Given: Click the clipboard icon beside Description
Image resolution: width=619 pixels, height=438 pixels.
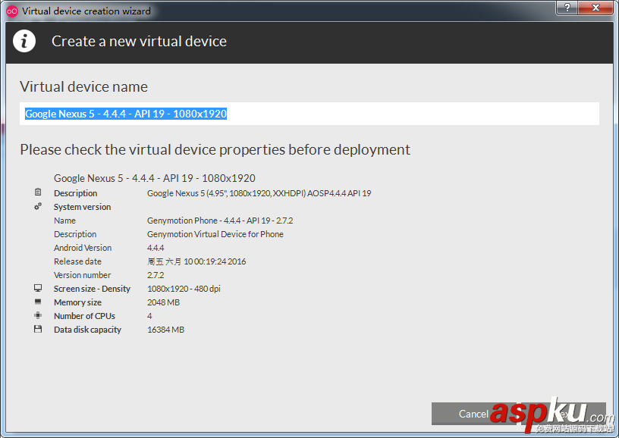Looking at the screenshot, I should pos(38,193).
